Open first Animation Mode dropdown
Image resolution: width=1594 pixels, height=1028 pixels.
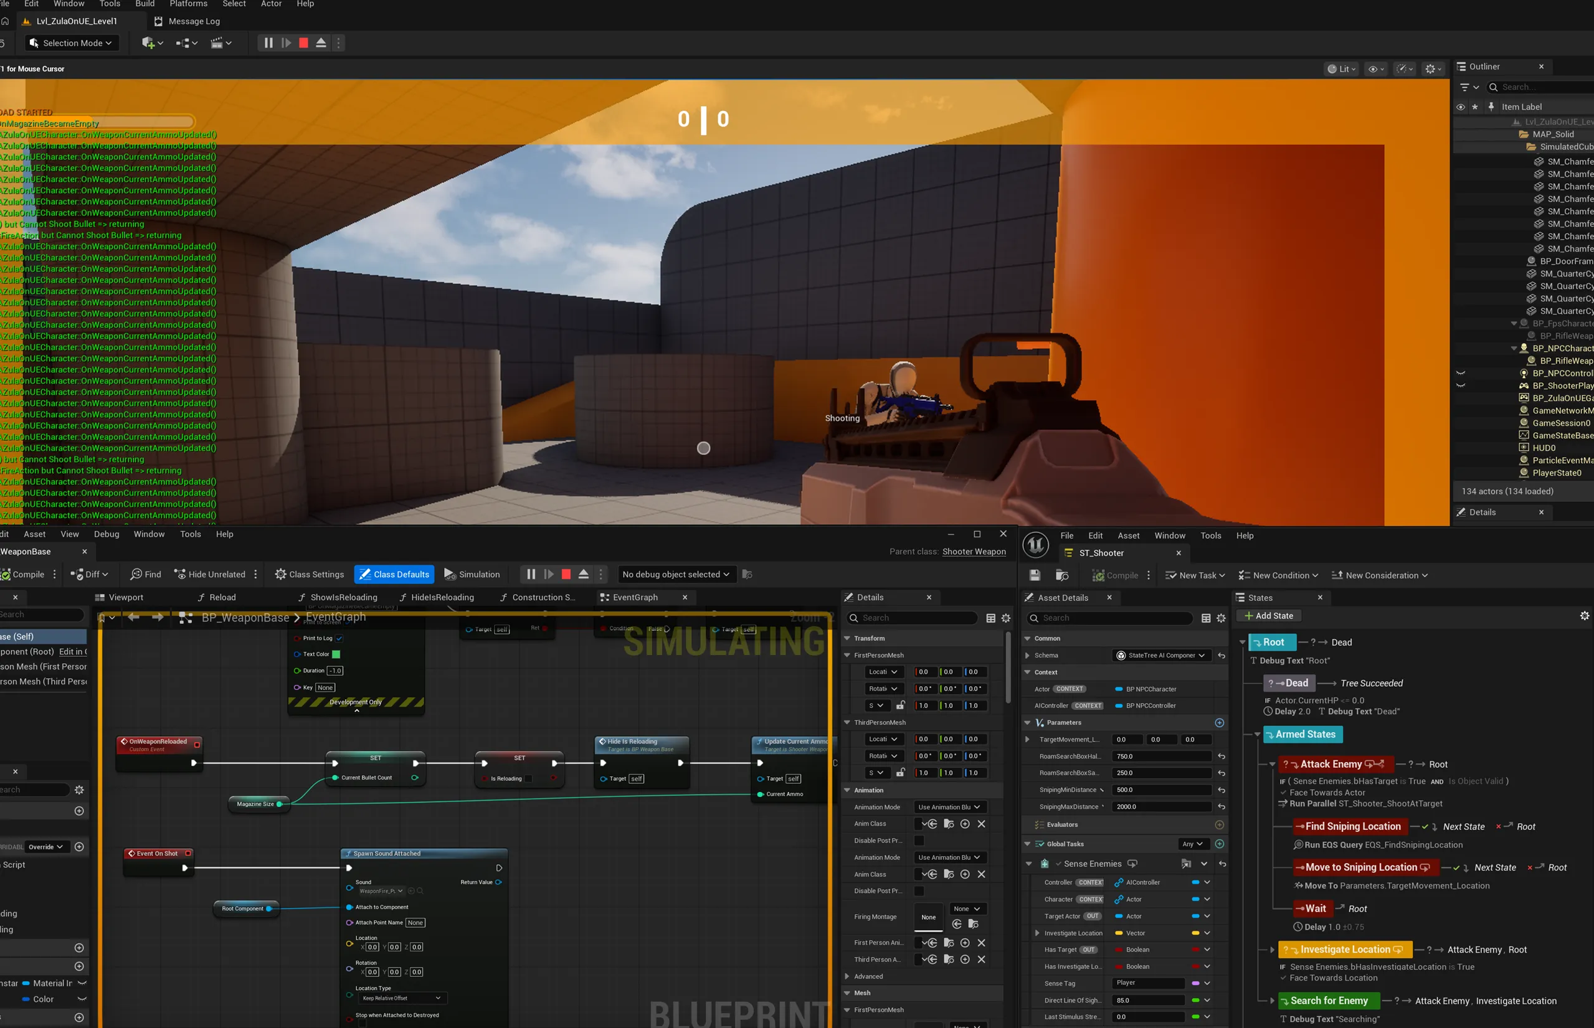949,807
